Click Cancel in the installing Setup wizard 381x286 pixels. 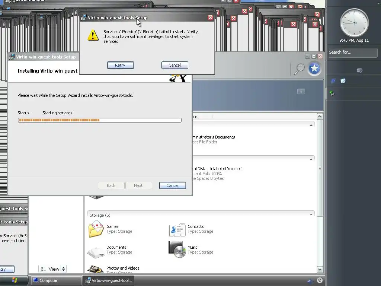(x=173, y=185)
